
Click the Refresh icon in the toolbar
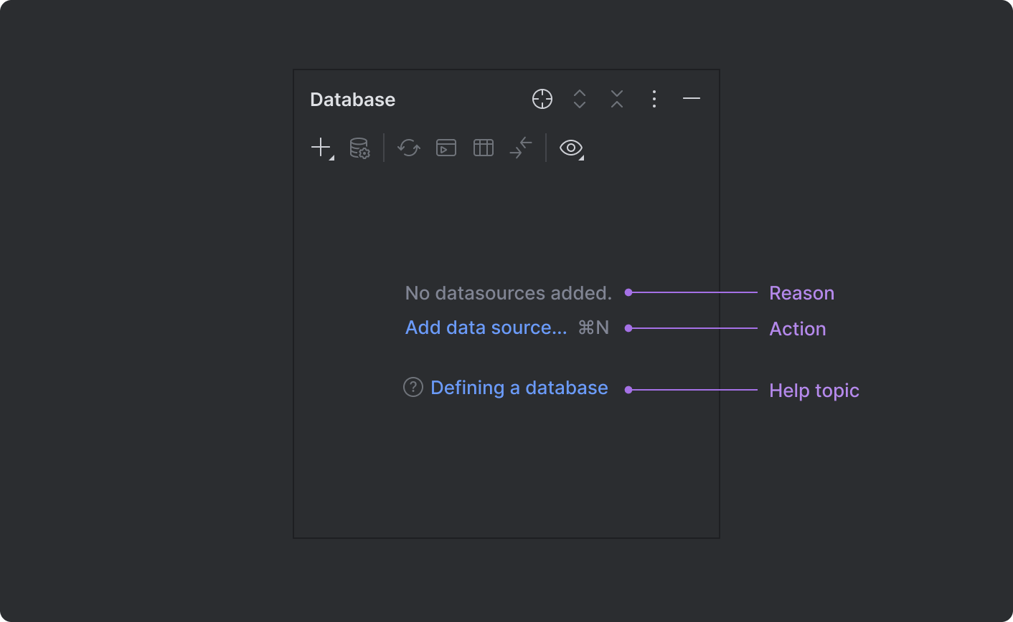click(409, 148)
